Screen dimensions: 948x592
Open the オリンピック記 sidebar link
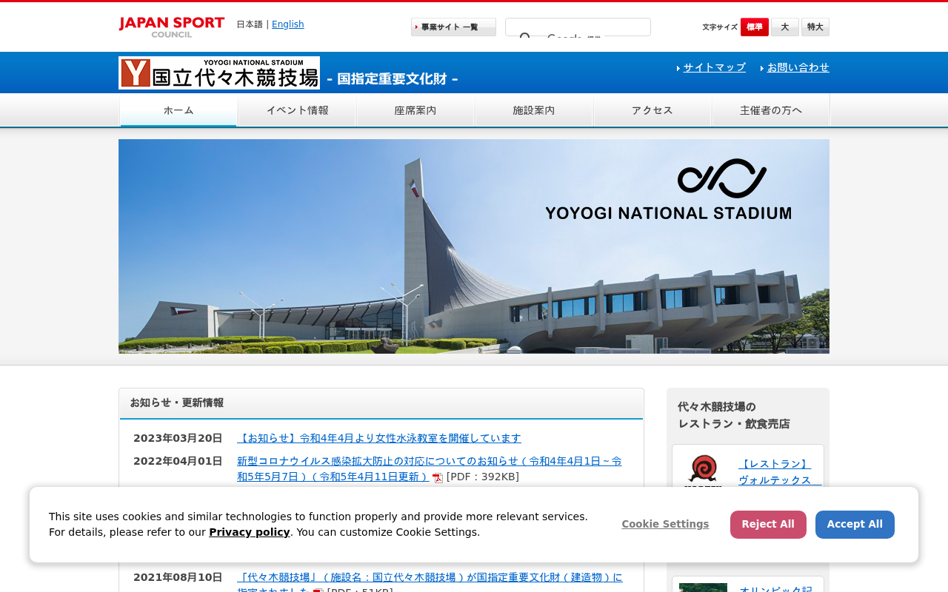pyautogui.click(x=776, y=588)
